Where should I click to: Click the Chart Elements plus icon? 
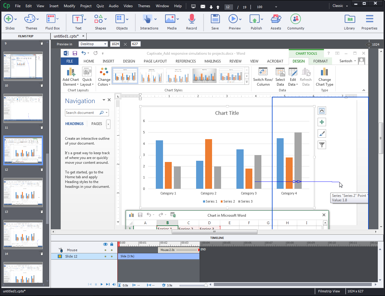322,122
